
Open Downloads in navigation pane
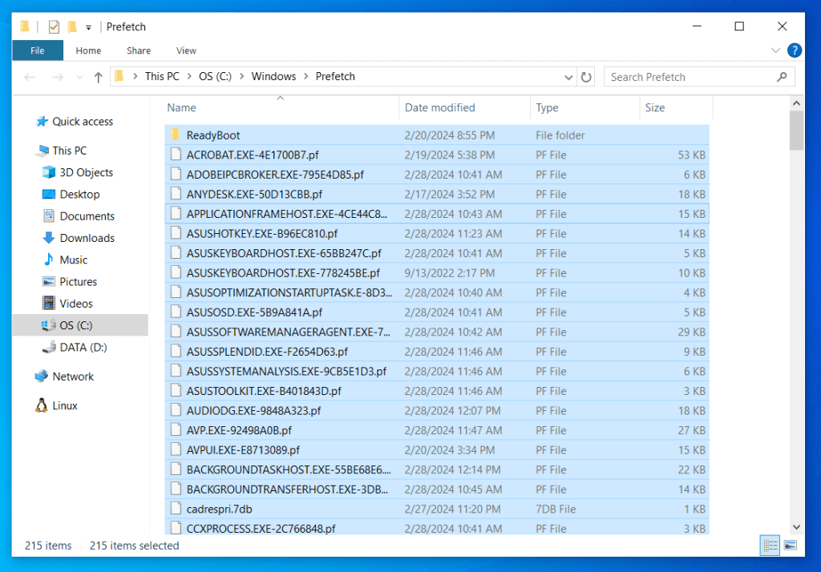point(87,238)
